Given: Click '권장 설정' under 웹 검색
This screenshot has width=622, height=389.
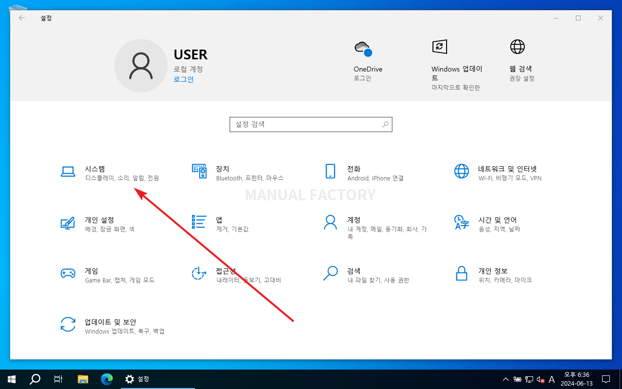Looking at the screenshot, I should pyautogui.click(x=522, y=78).
